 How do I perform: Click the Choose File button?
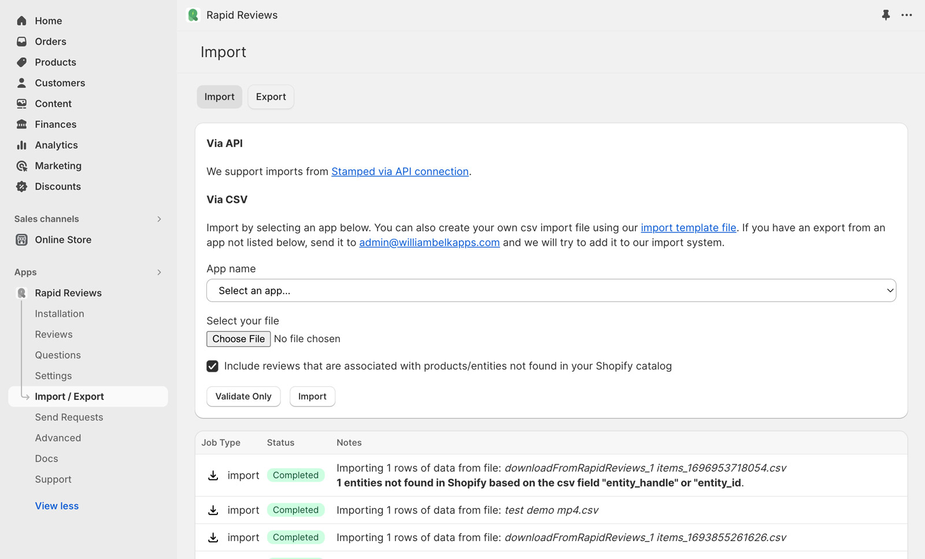(x=238, y=339)
